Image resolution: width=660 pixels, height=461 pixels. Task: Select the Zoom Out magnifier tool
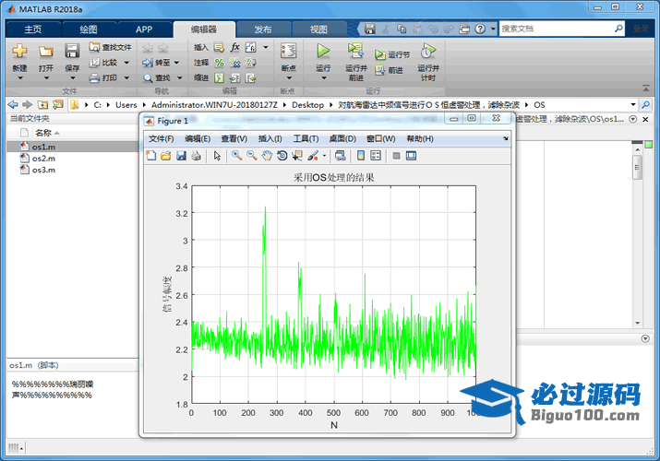(252, 156)
